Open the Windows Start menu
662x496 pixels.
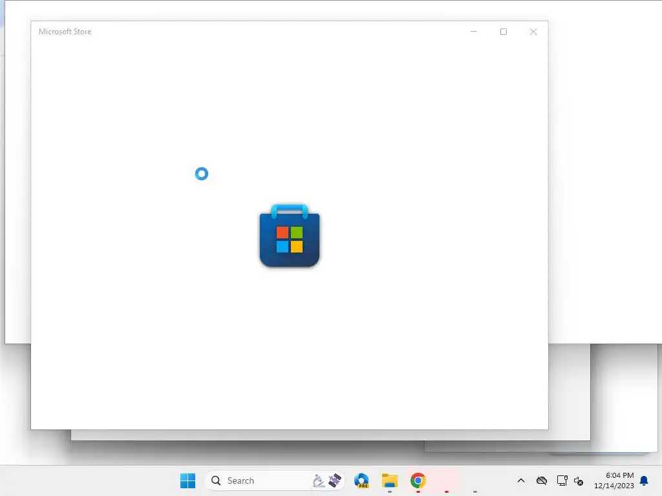[187, 480]
